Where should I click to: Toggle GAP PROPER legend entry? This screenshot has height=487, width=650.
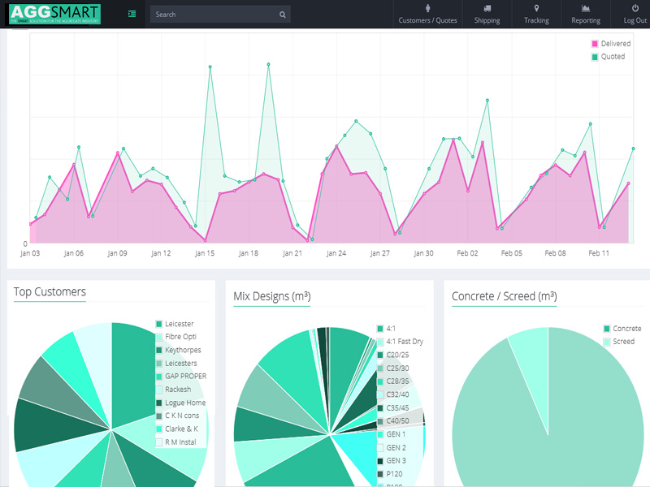[x=181, y=377]
